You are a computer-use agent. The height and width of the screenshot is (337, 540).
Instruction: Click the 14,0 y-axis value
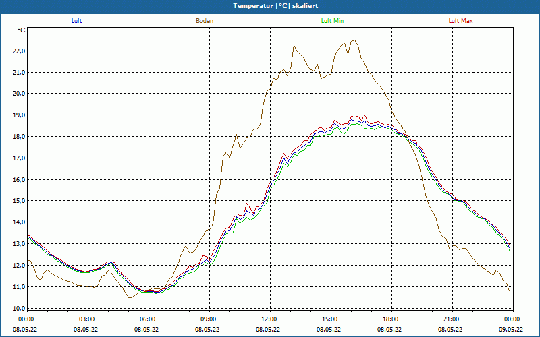click(19, 222)
